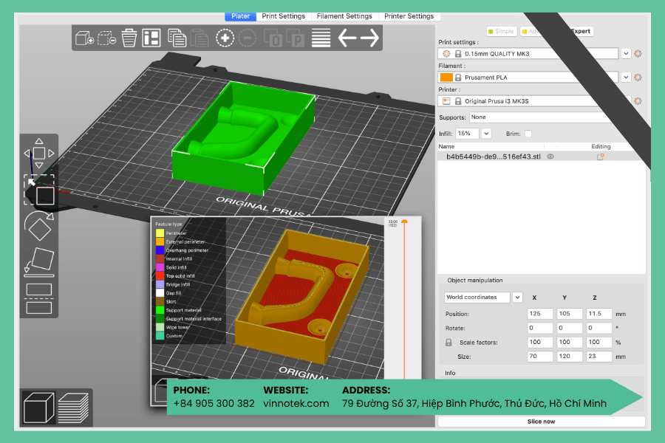Click the Redo right arrow icon

point(369,38)
